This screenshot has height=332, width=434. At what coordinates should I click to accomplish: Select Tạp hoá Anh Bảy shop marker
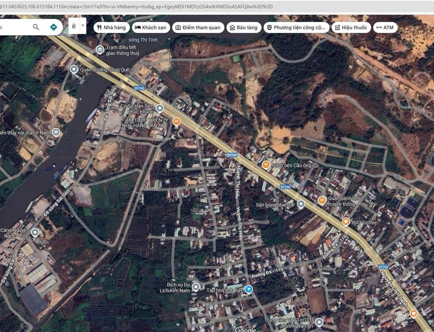point(249,289)
